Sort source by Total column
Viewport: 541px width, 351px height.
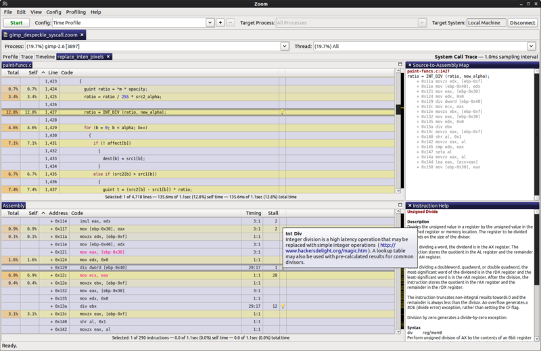(13, 72)
